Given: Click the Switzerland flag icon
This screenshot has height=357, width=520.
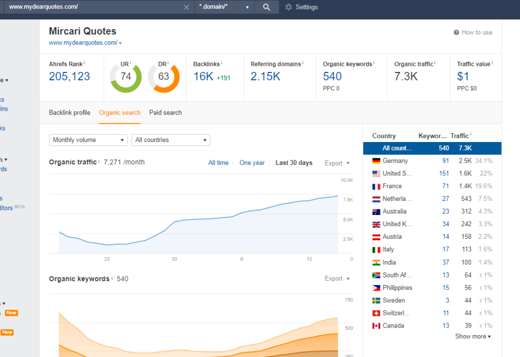Looking at the screenshot, I should point(376,313).
